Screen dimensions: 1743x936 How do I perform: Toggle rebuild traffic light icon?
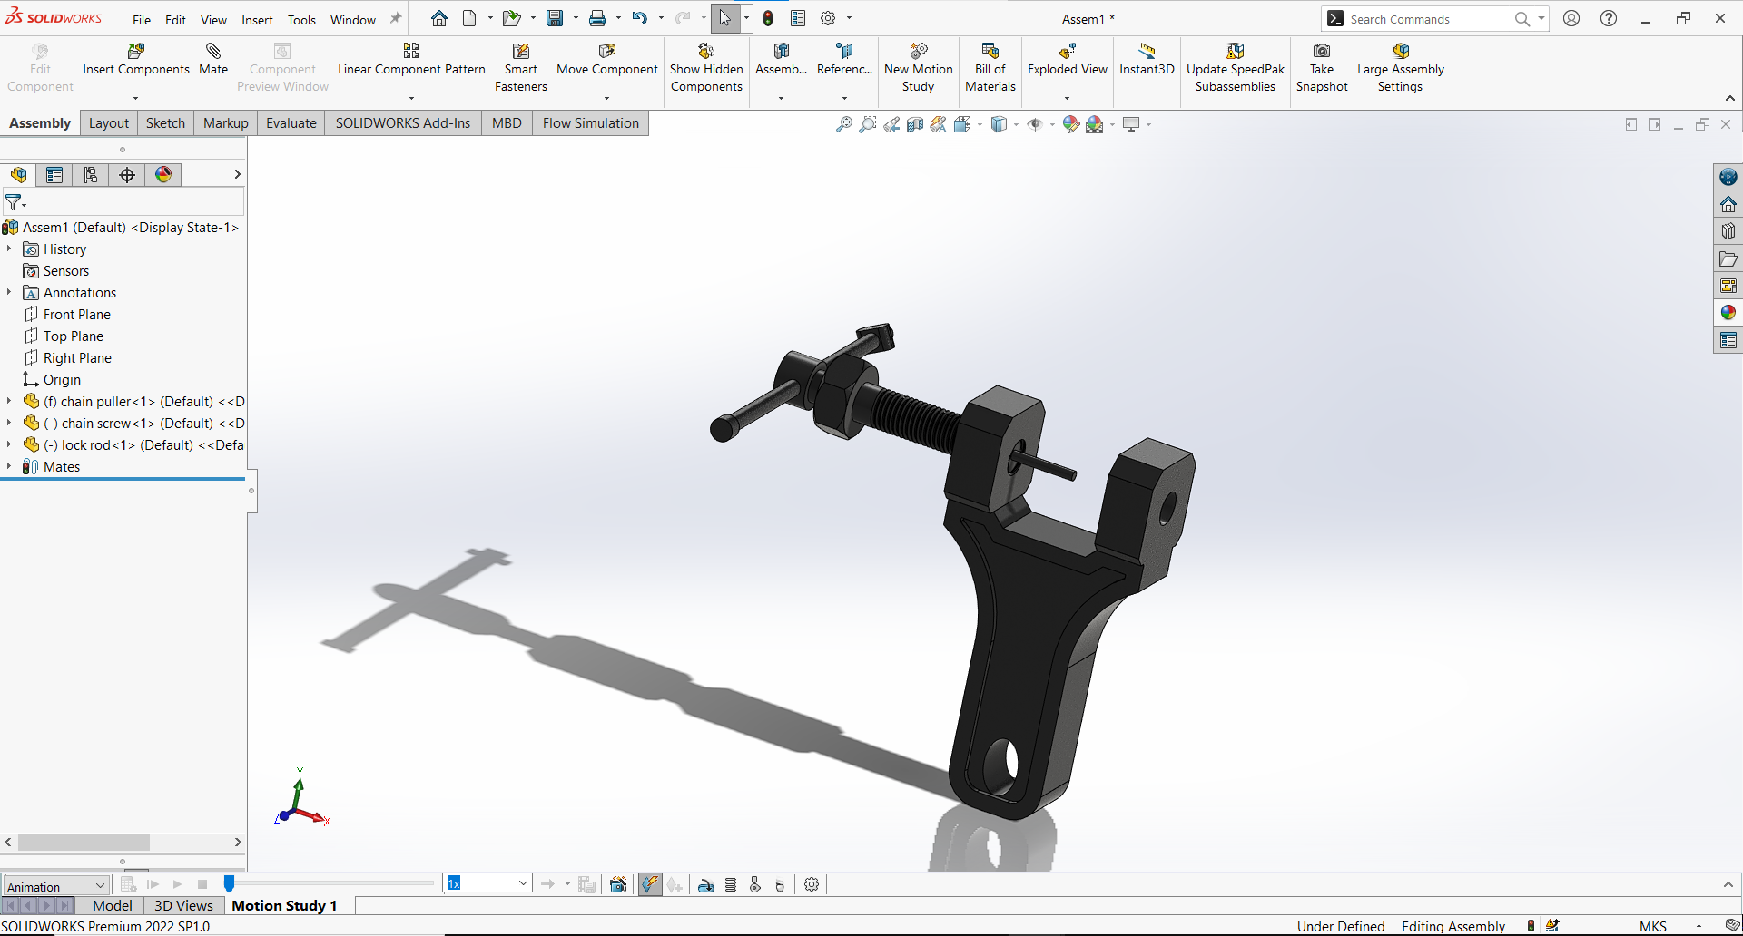768,18
